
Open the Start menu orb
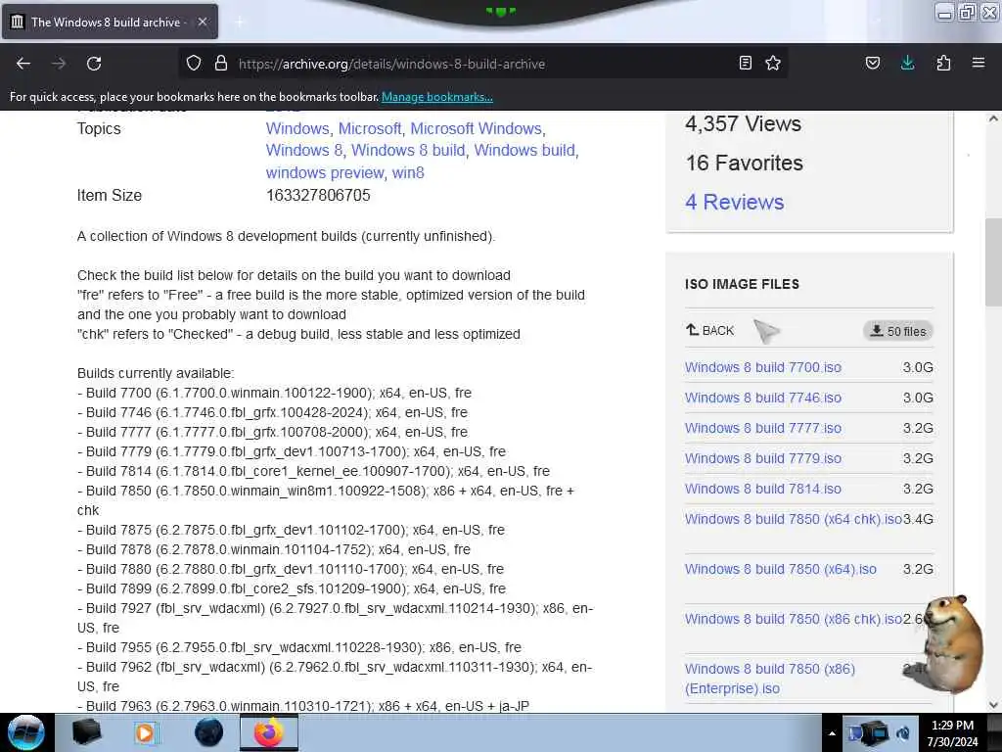(x=26, y=732)
